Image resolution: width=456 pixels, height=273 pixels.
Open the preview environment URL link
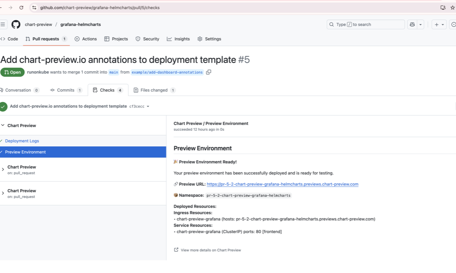pos(282,184)
